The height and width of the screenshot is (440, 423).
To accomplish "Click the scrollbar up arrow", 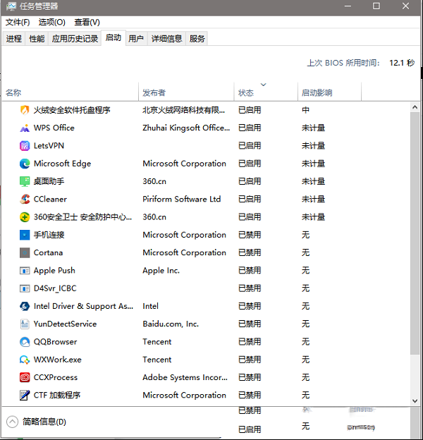I will (x=415, y=107).
